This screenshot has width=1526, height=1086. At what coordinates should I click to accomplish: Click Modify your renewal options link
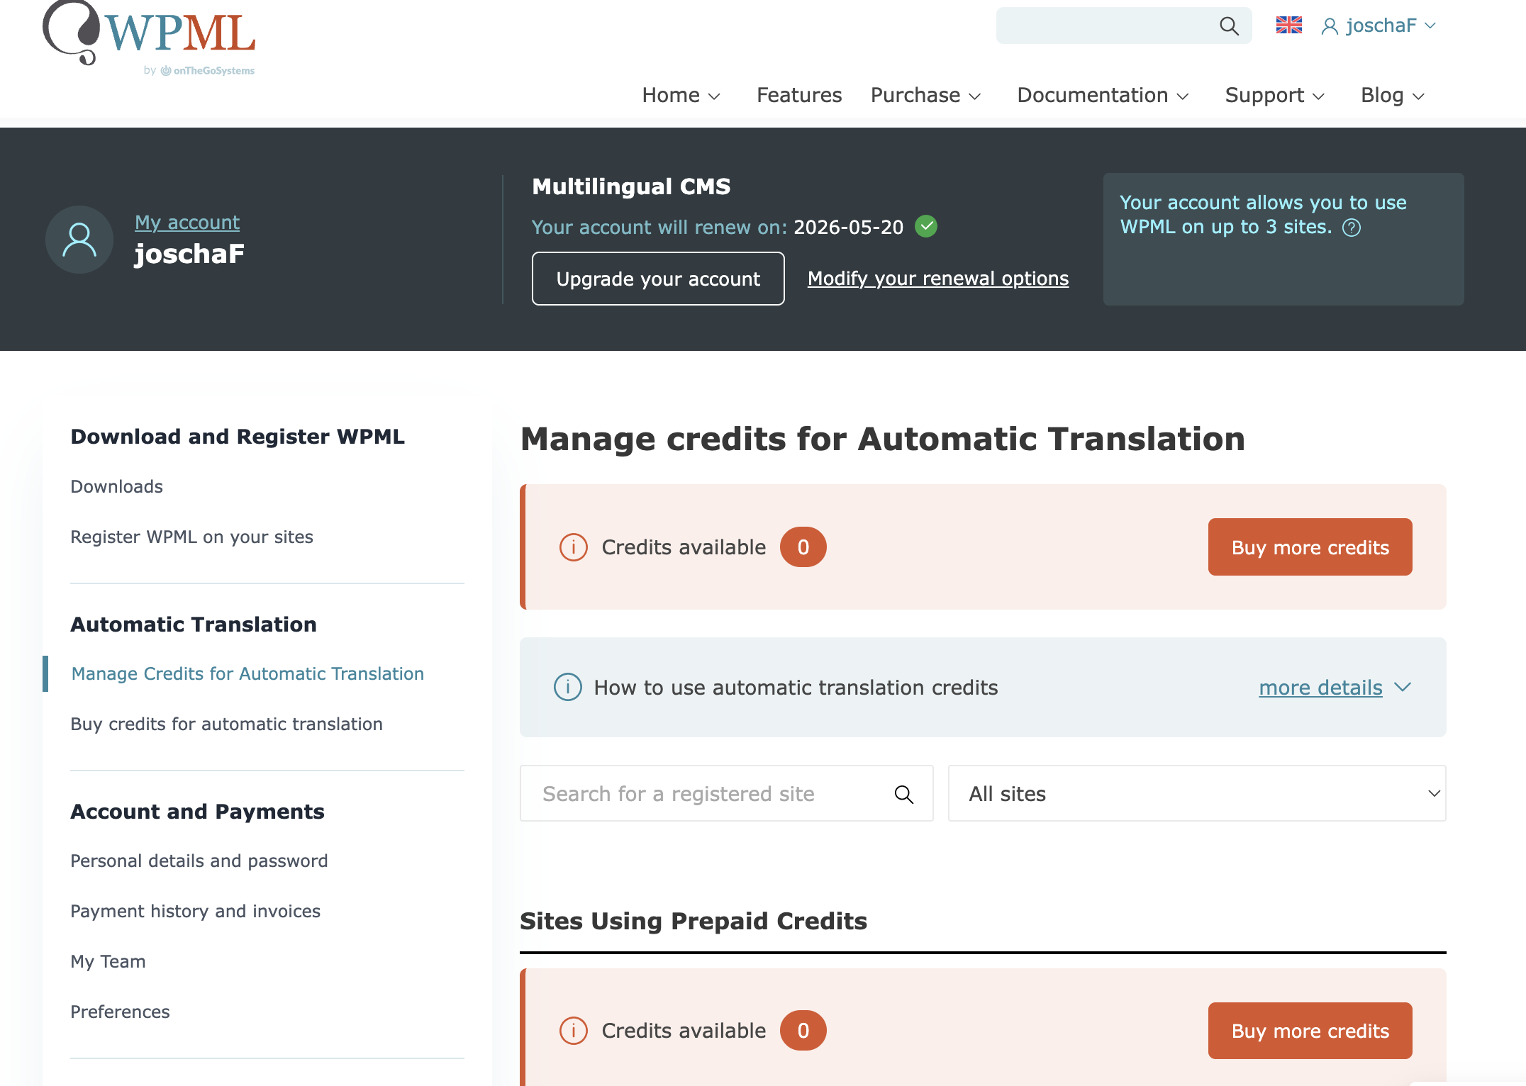coord(938,279)
